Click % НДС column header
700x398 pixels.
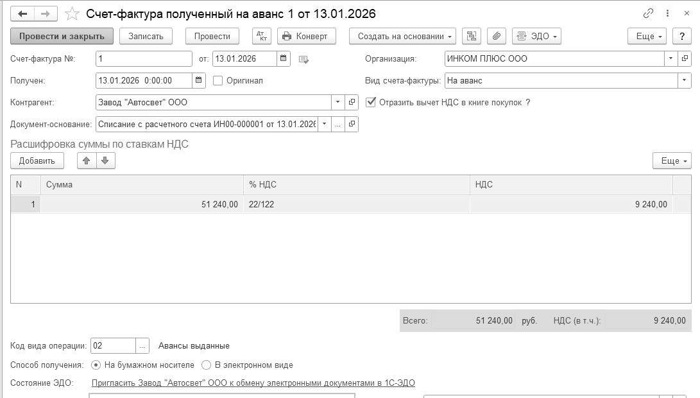(x=357, y=184)
